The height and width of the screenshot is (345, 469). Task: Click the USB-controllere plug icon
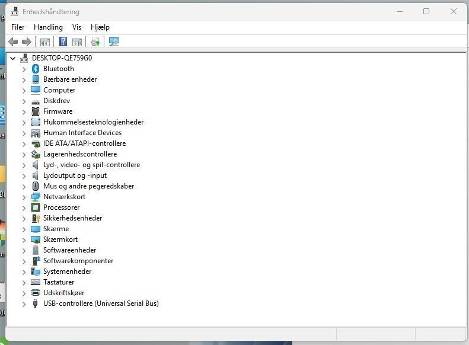pos(36,304)
